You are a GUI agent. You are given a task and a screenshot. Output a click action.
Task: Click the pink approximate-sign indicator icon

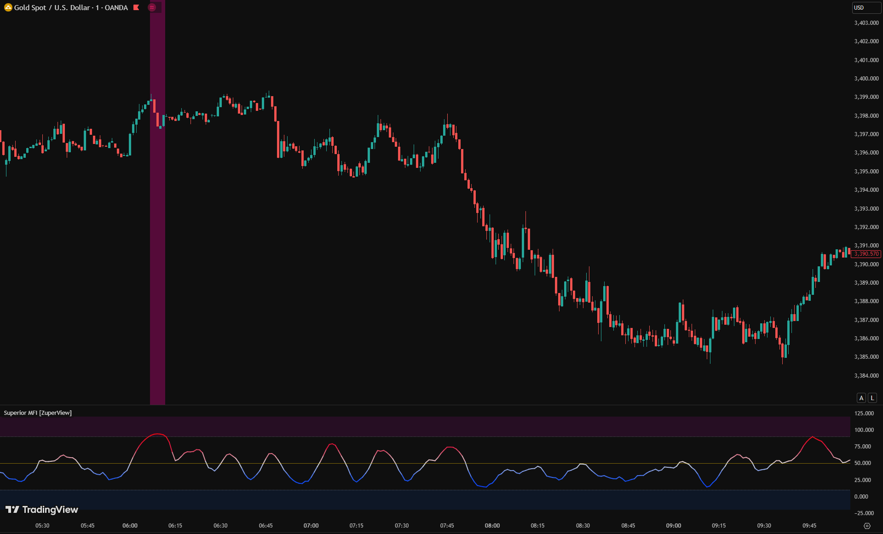[152, 7]
